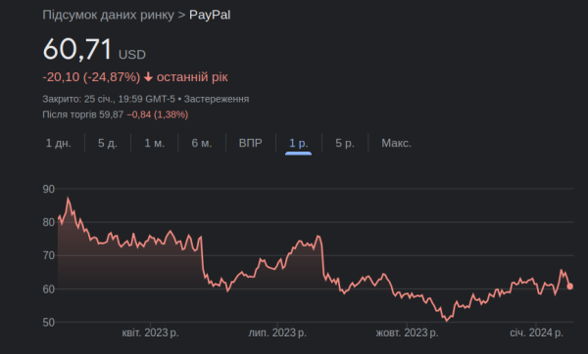Viewport: 588px width, 354px height.
Task: Select the '1 дн.' time range tab
Action: pos(59,143)
